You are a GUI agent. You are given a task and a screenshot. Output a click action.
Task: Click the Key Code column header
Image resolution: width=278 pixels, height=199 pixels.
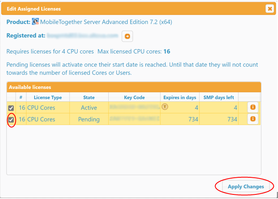(134, 98)
